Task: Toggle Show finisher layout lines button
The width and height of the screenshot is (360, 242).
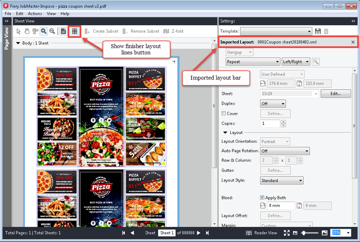Action: (x=74, y=31)
